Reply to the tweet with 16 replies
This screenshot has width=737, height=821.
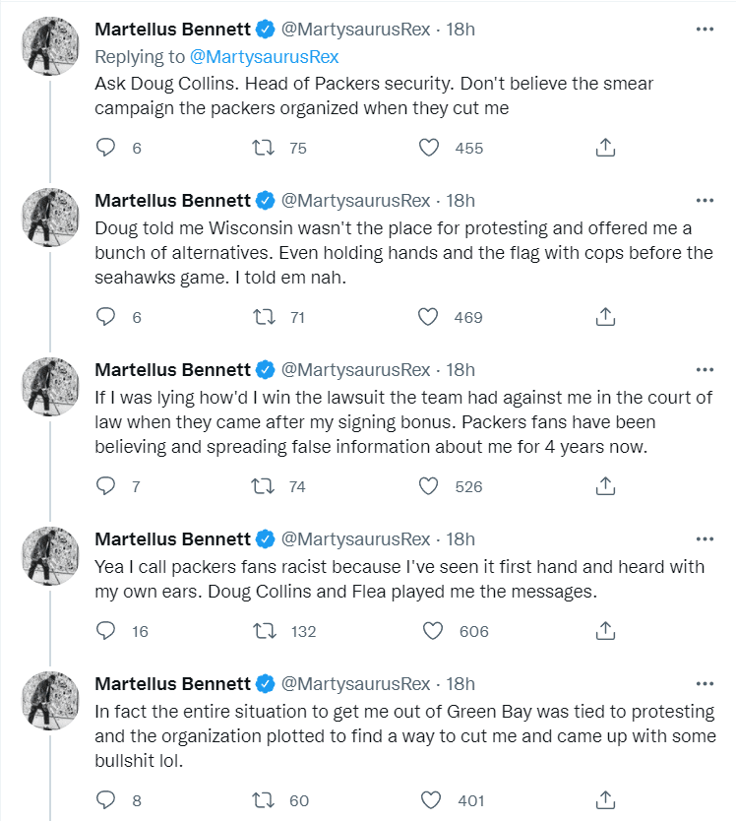pyautogui.click(x=106, y=631)
